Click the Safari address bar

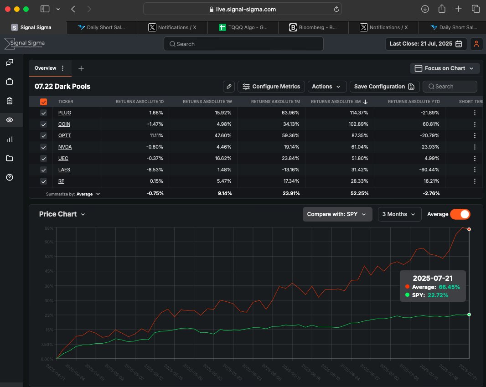pos(243,9)
